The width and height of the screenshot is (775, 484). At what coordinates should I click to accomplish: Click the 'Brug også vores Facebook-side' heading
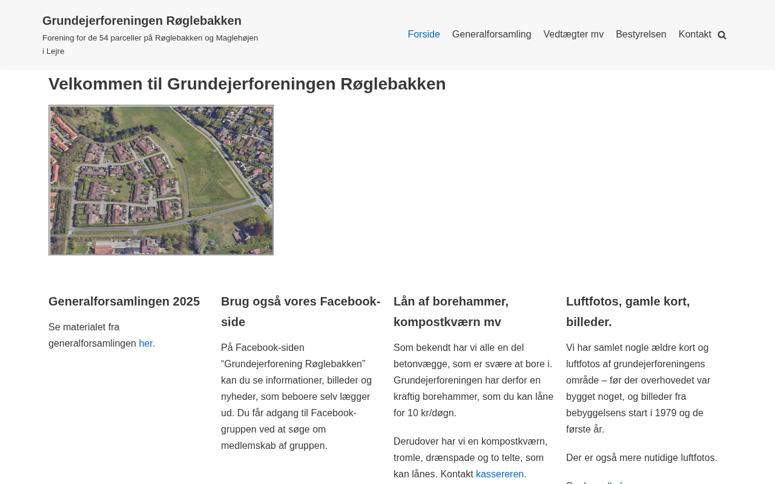point(301,312)
